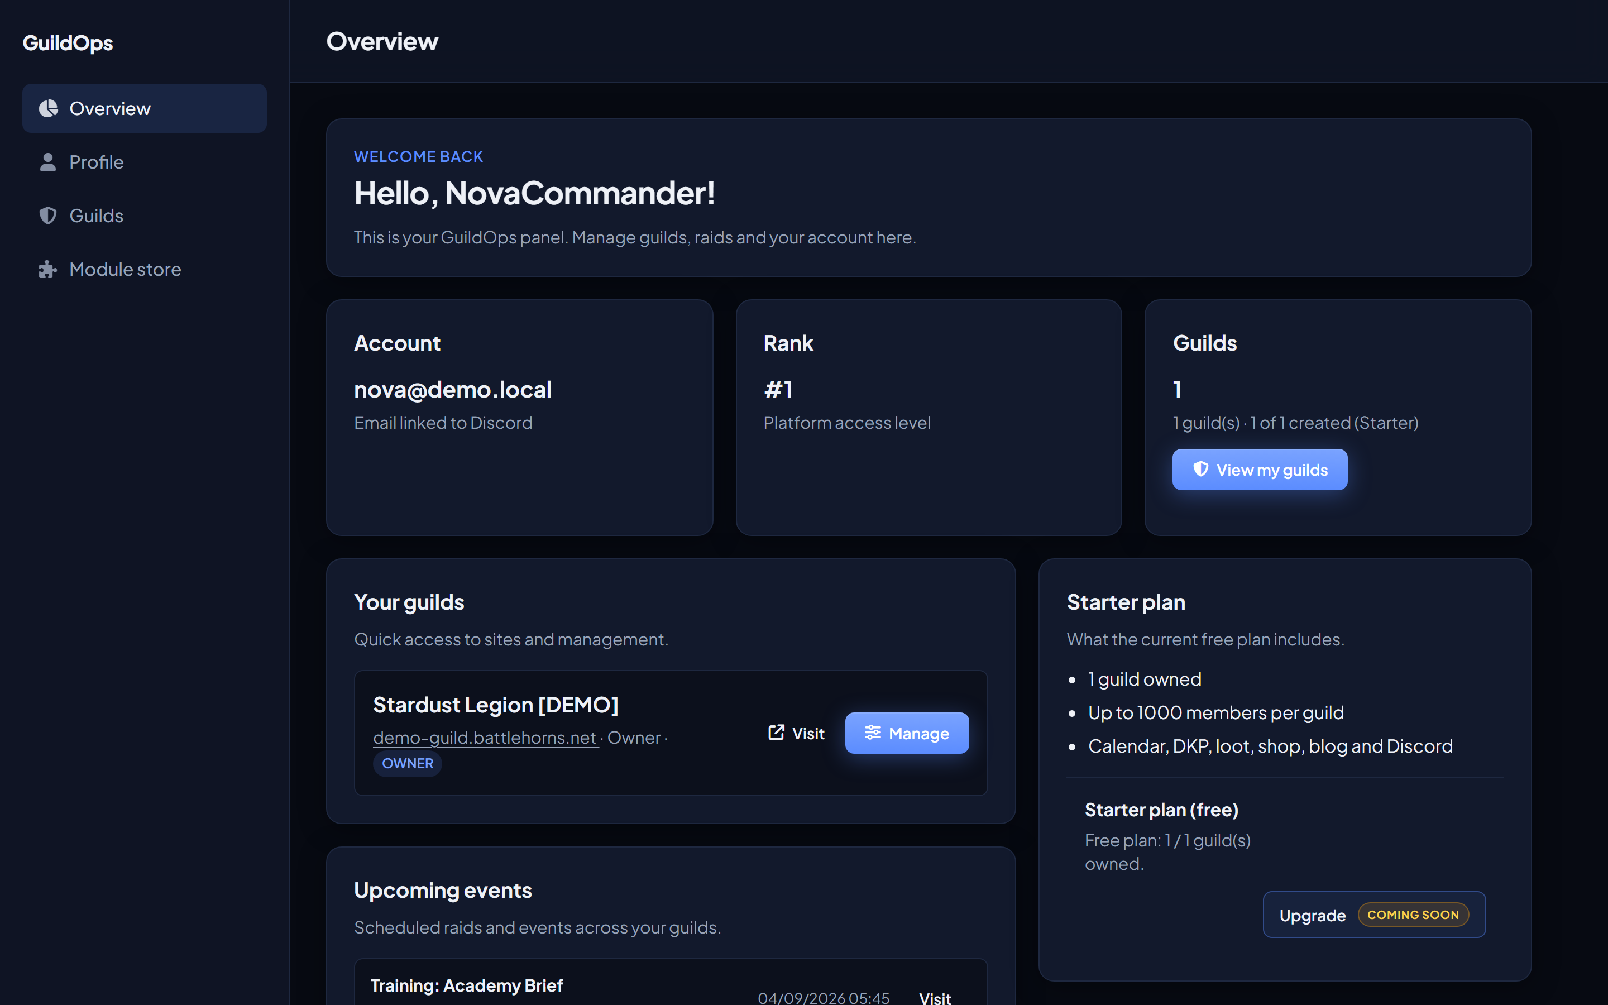
Task: Click the Overview pie chart icon
Action: point(48,108)
